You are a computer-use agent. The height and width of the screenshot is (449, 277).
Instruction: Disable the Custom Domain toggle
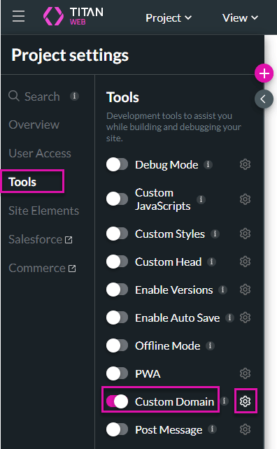coord(117,401)
